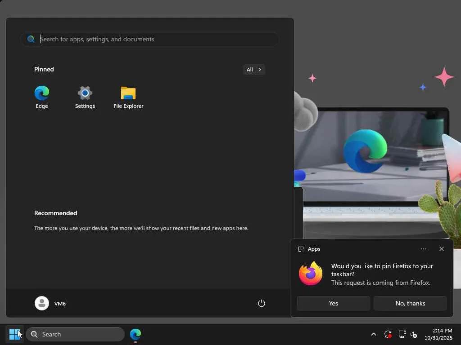Click the Windows Start button on taskbar

point(15,334)
